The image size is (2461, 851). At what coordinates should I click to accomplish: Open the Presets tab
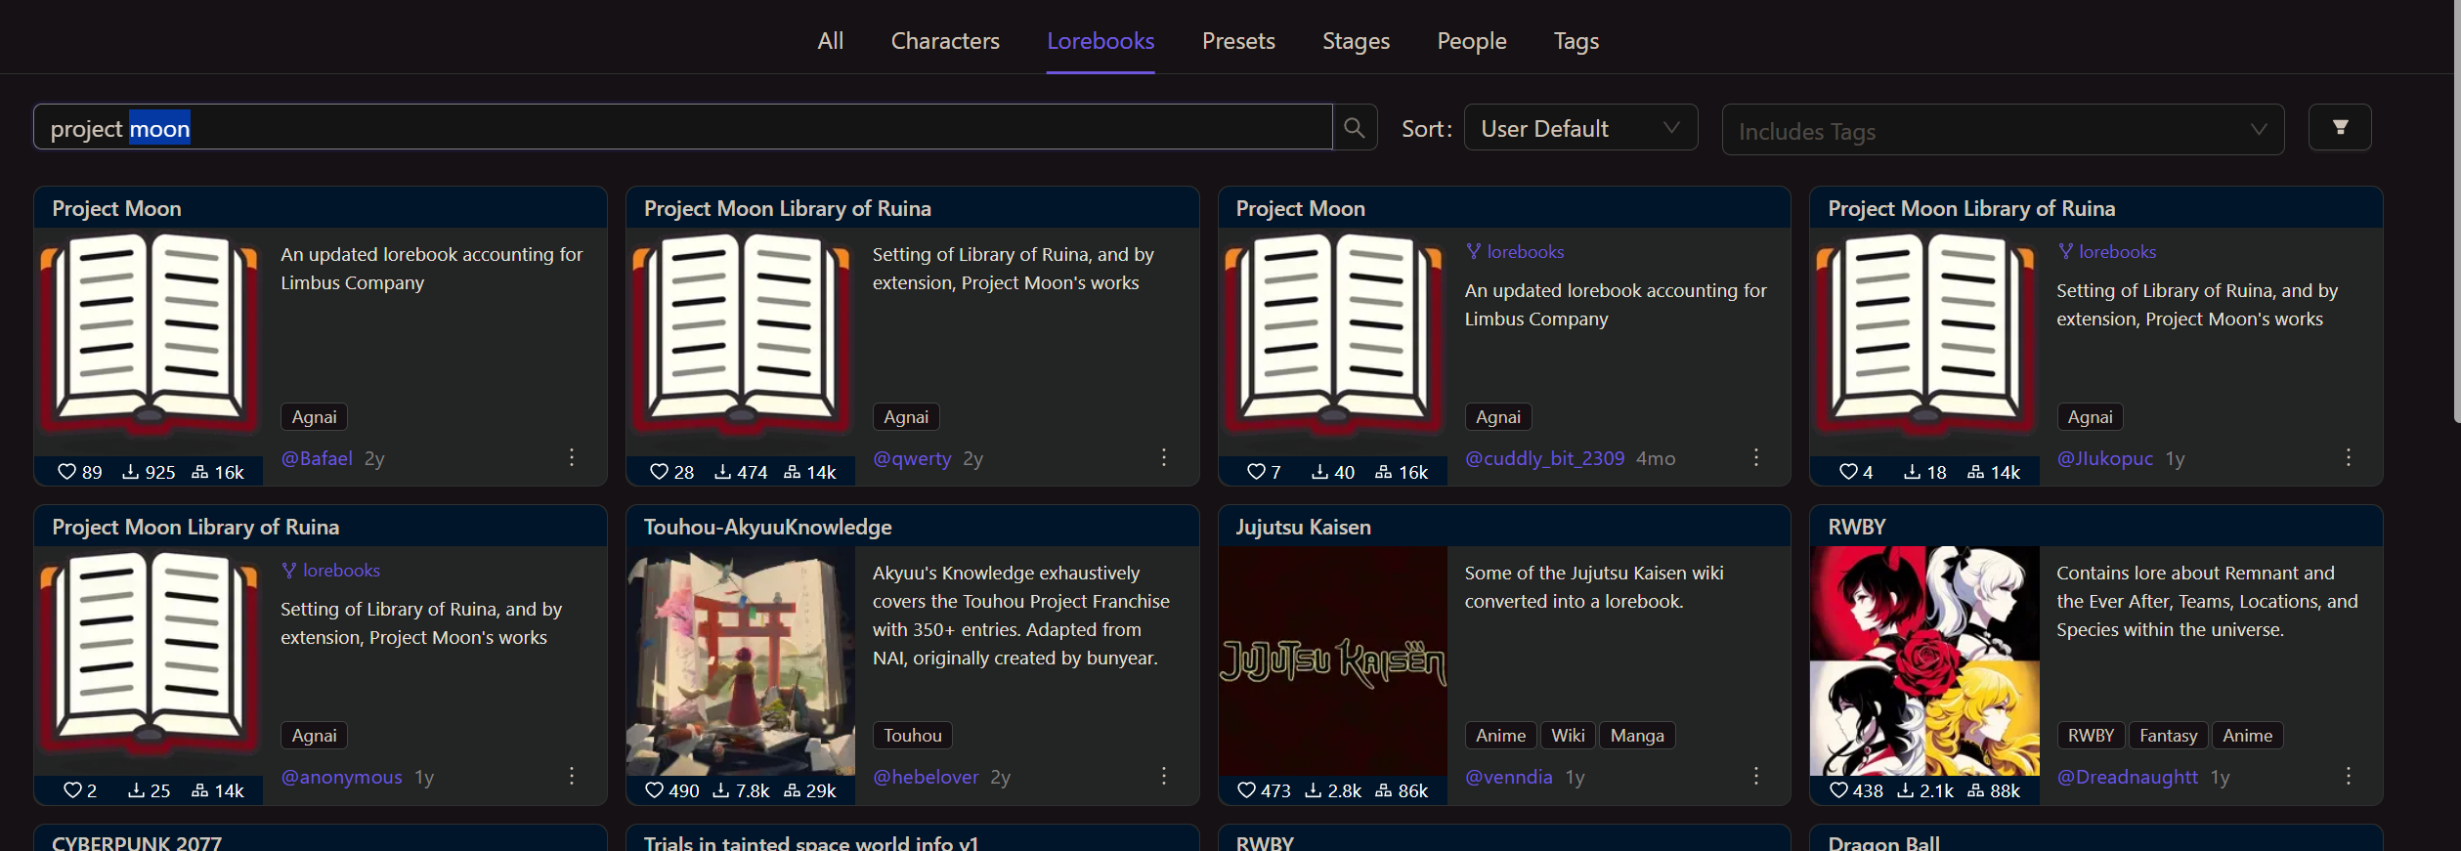point(1238,41)
